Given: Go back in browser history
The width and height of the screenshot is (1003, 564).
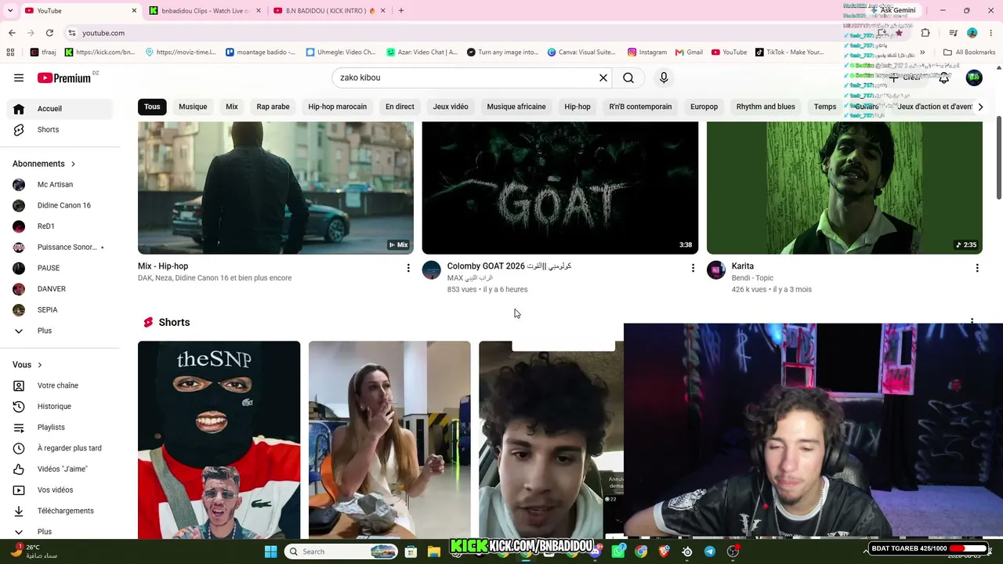Looking at the screenshot, I should click(x=12, y=33).
